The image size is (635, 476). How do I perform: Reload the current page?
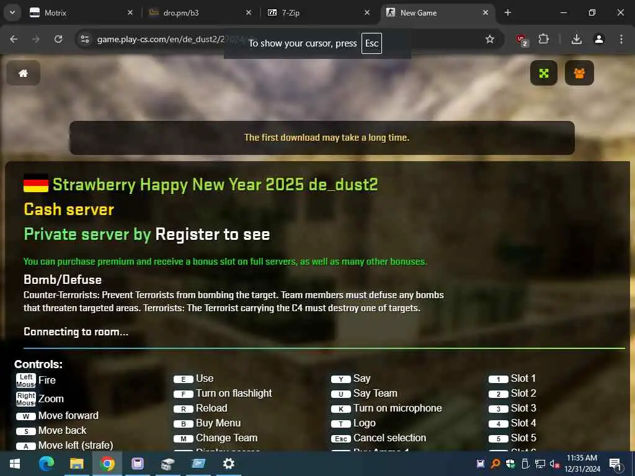[58, 39]
